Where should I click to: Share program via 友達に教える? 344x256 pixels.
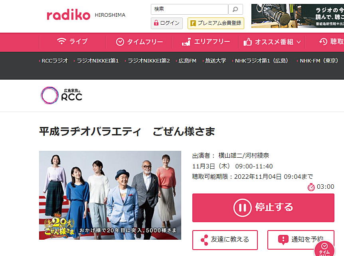click(225, 240)
